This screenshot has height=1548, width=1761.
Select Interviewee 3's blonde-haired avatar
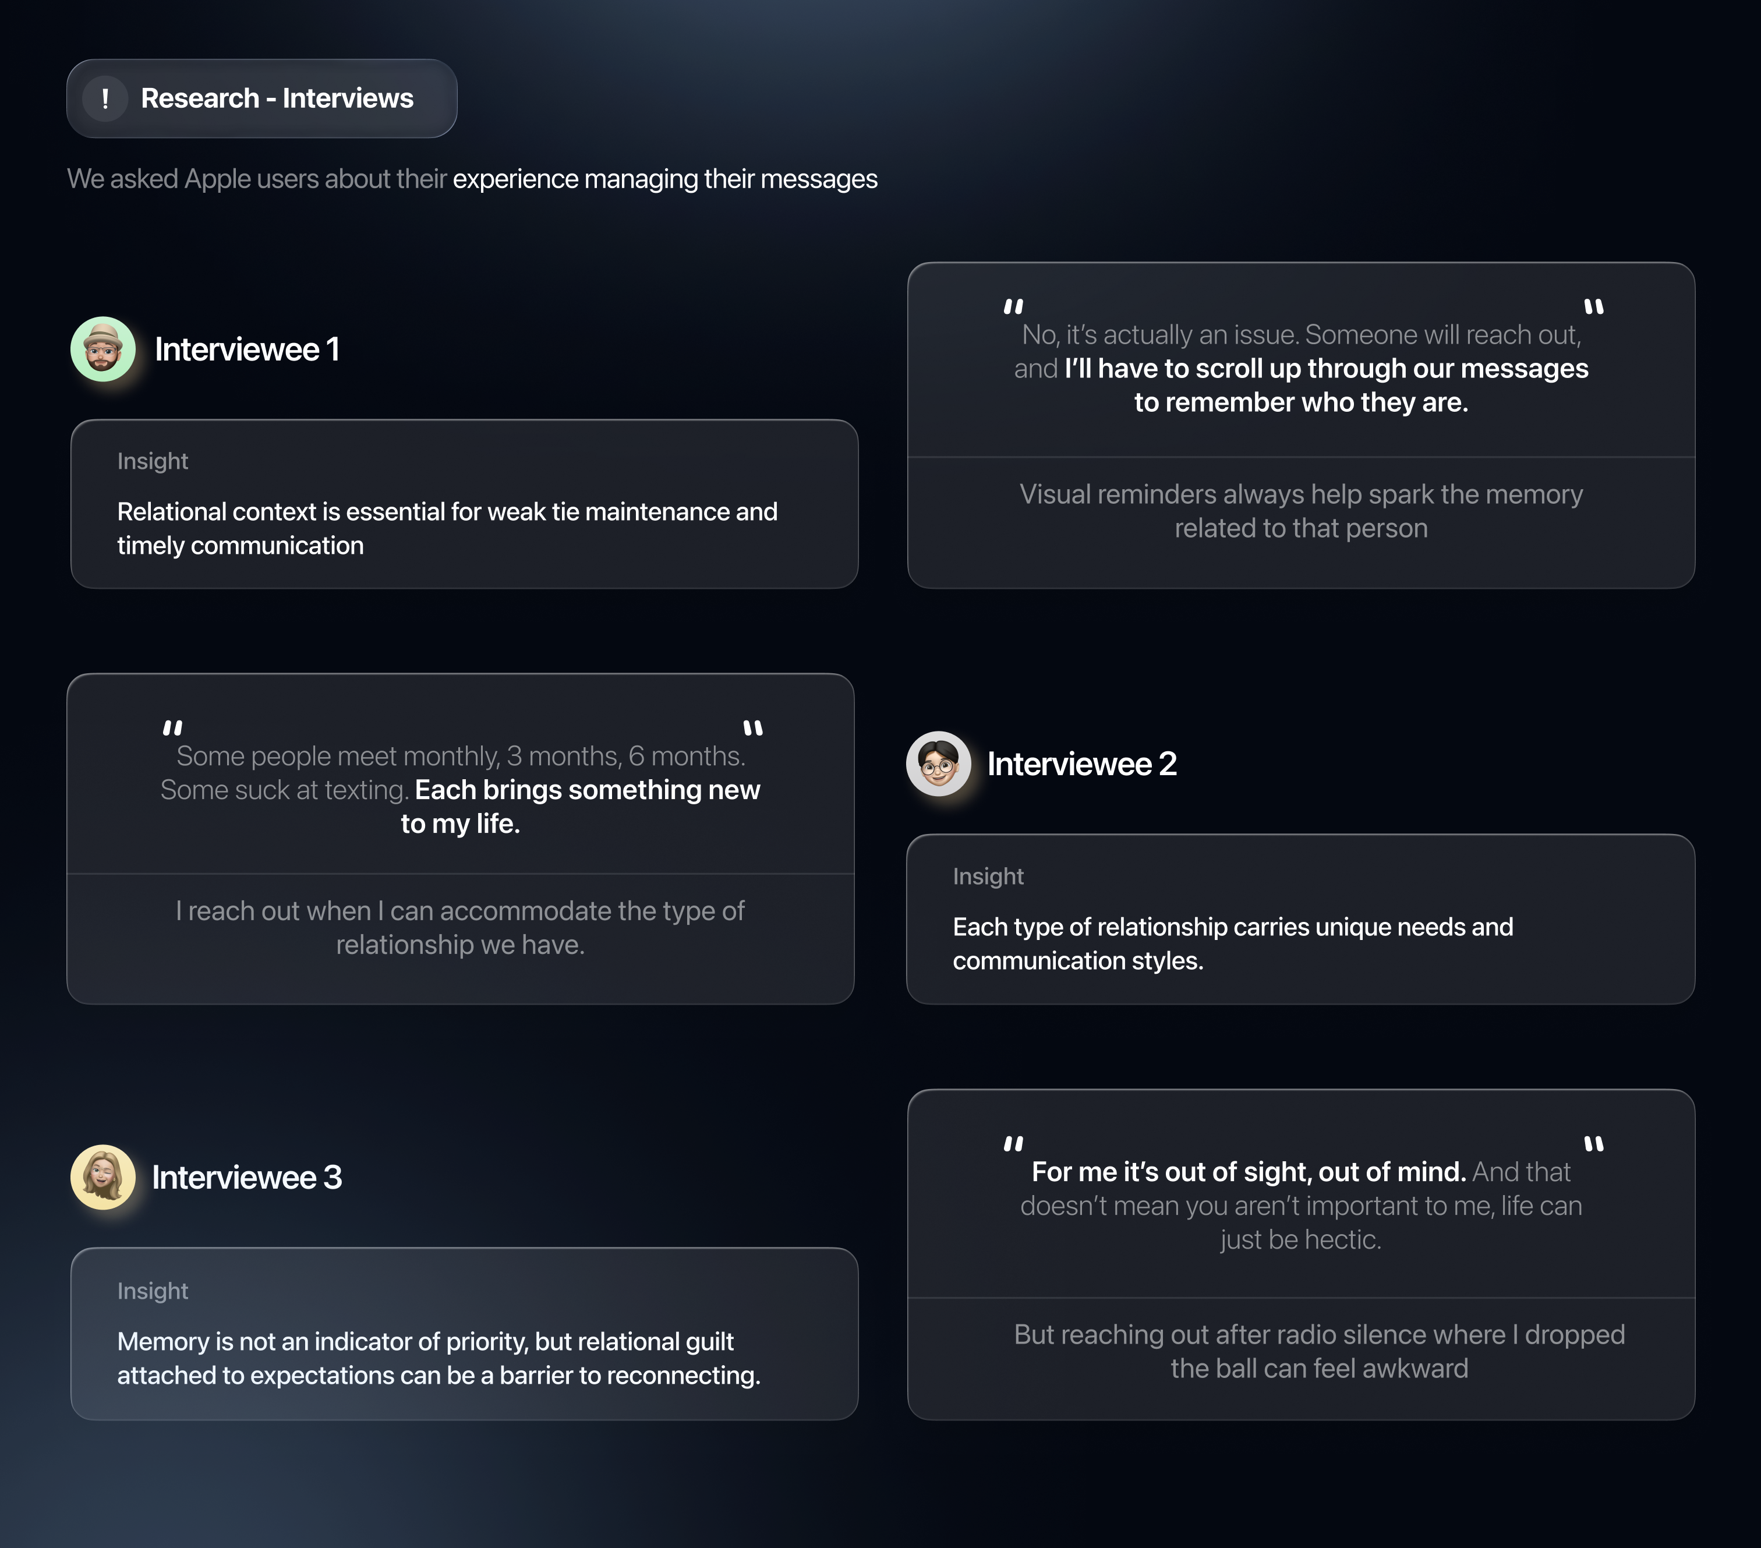tap(104, 1176)
